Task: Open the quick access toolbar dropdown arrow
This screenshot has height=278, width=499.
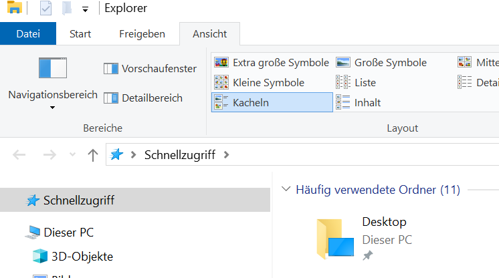Action: click(85, 9)
